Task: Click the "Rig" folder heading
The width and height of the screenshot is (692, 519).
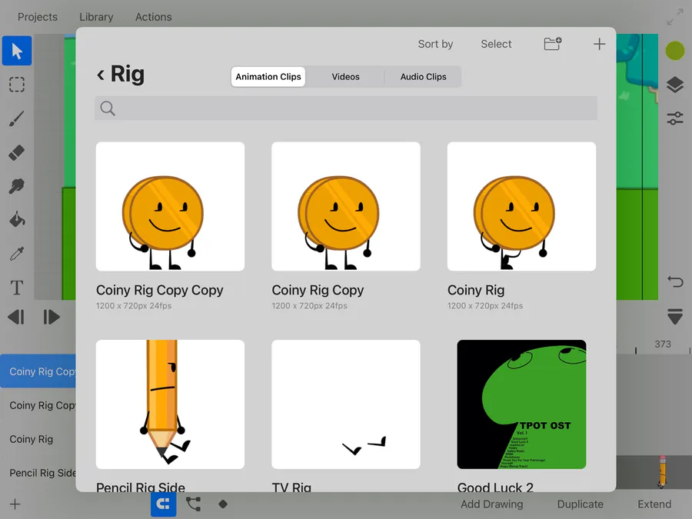Action: (127, 74)
